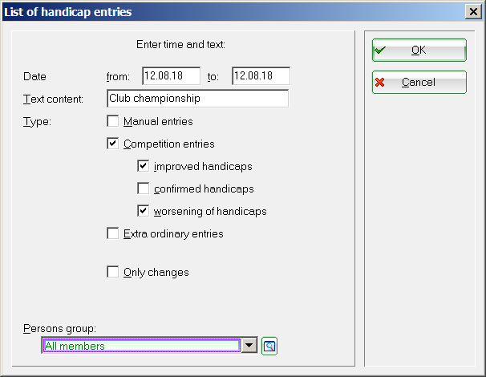The image size is (486, 377).
Task: Select the All members combo box field
Action: point(141,346)
